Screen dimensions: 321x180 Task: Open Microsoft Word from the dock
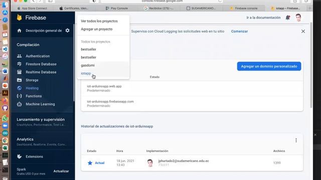(5, 71)
